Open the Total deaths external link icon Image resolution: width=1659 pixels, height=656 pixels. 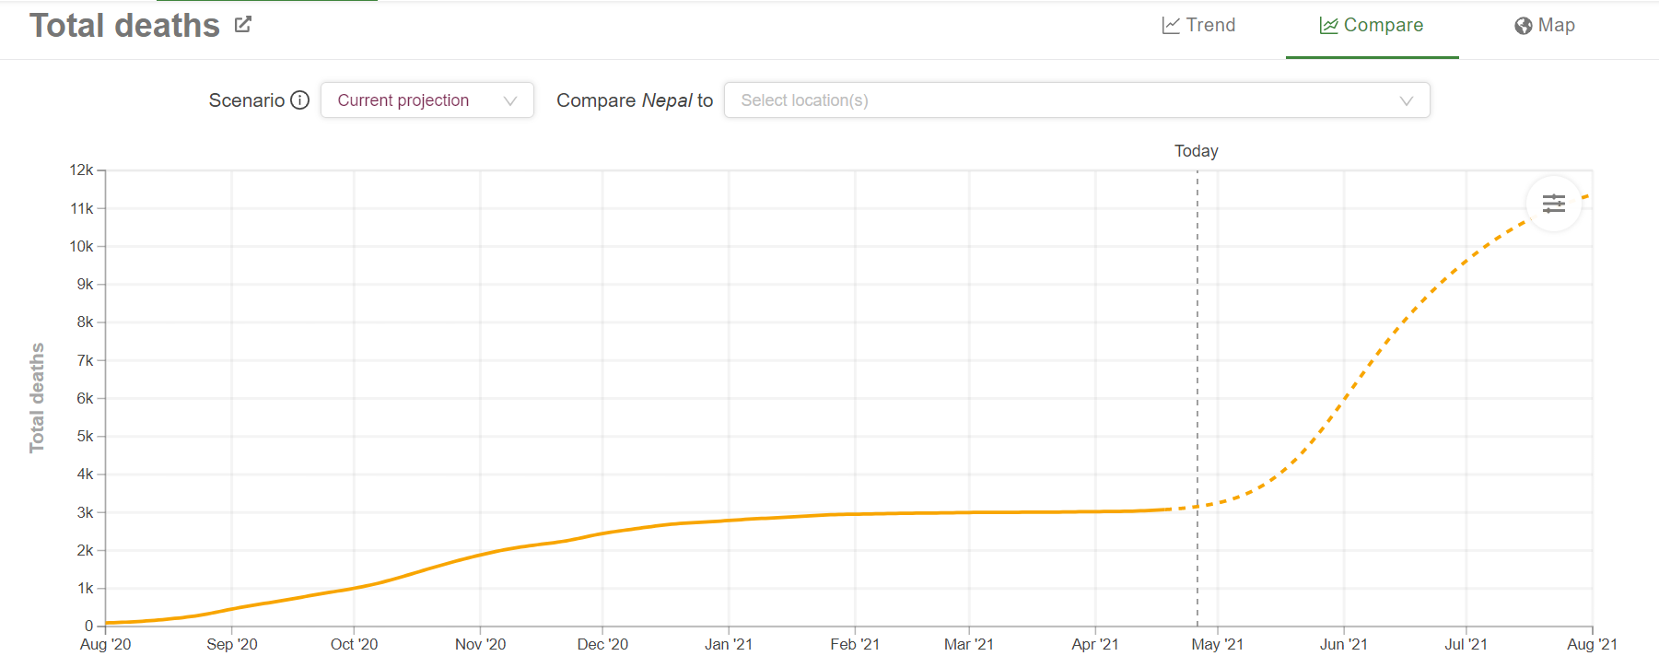[x=243, y=25]
